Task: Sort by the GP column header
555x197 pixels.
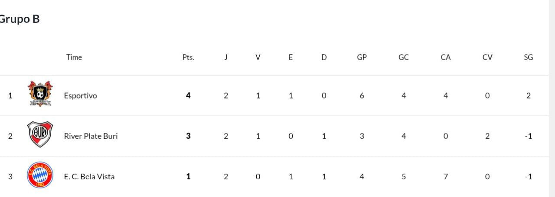Action: coord(362,57)
